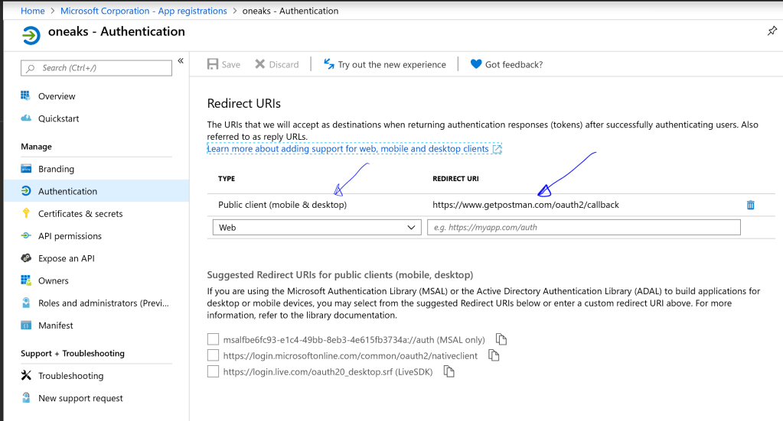Open the Manifest menu item
This screenshot has width=783, height=421.
[56, 325]
